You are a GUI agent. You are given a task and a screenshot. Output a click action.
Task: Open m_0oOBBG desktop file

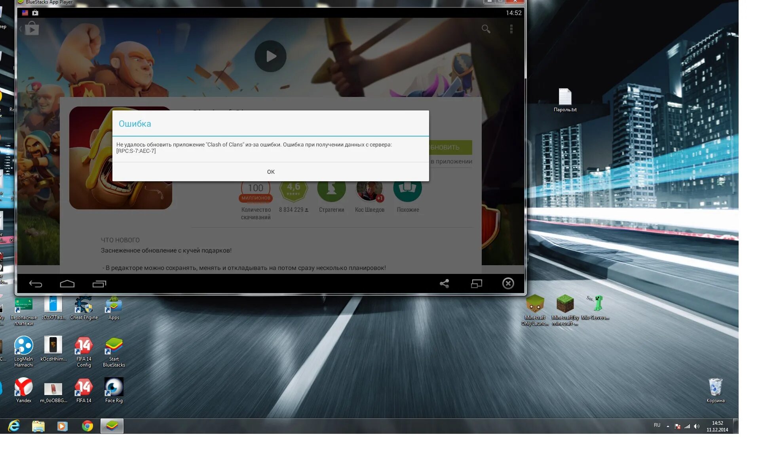pyautogui.click(x=53, y=392)
